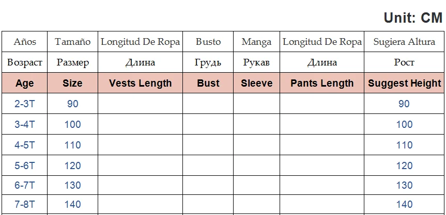Image resolution: width=446 pixels, height=215 pixels.
Task: Select the 130 value under Suggest Height
Action: coord(404,185)
